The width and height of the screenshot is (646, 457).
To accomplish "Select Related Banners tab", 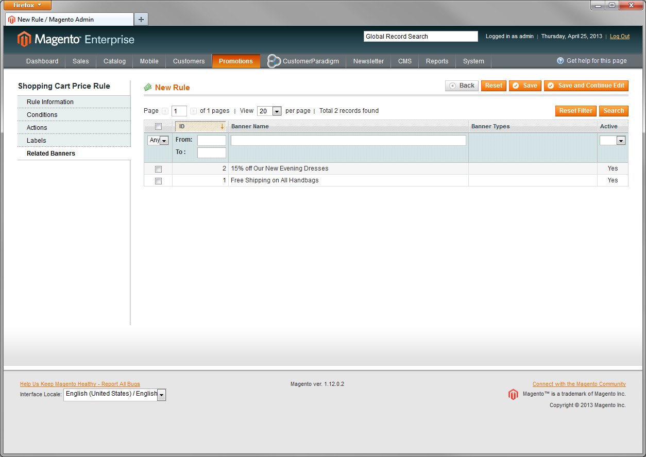I will (74, 154).
